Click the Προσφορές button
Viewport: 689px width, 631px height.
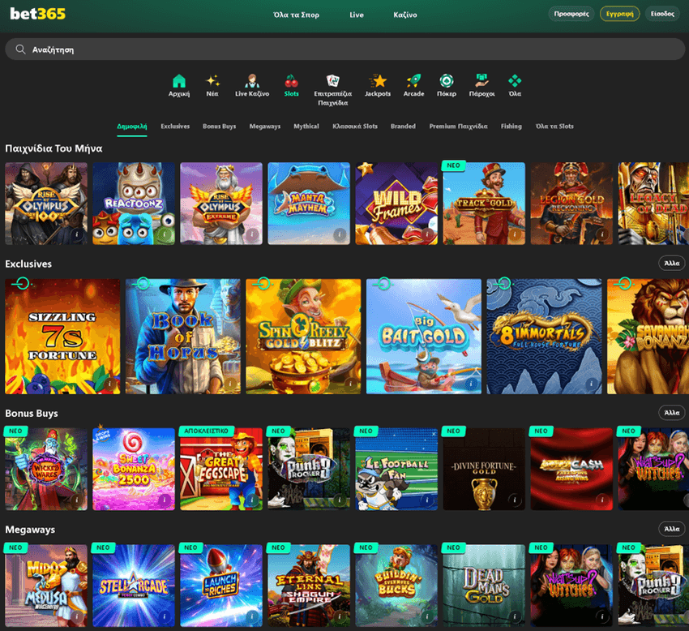pyautogui.click(x=571, y=14)
